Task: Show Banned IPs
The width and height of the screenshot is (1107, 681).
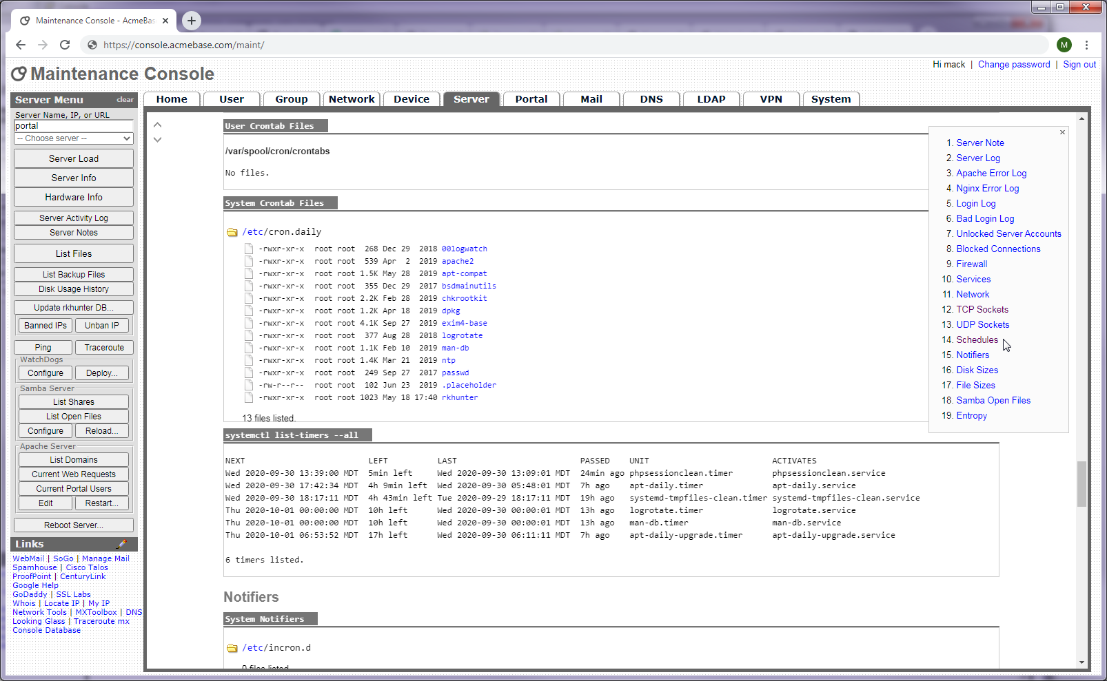Action: click(x=45, y=326)
